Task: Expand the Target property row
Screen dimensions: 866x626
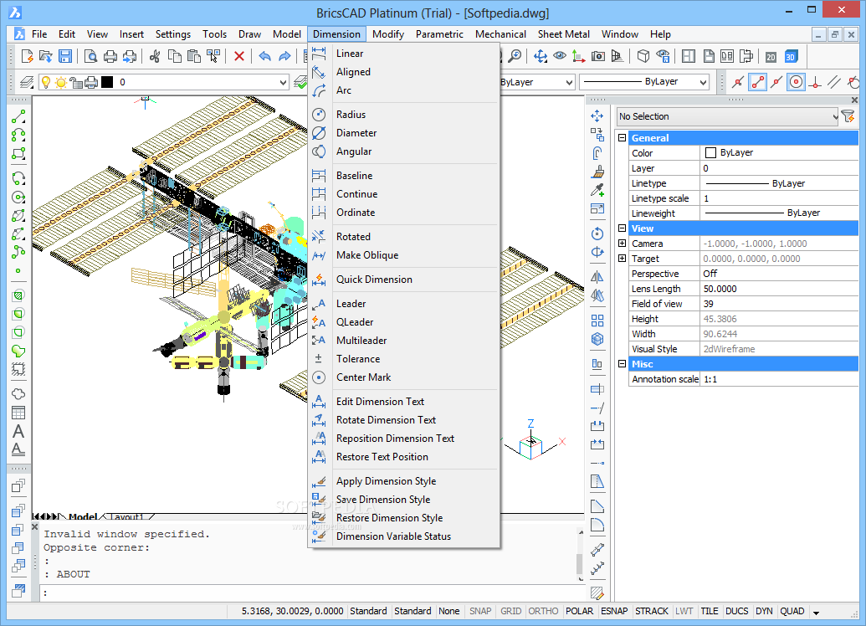Action: pos(623,259)
